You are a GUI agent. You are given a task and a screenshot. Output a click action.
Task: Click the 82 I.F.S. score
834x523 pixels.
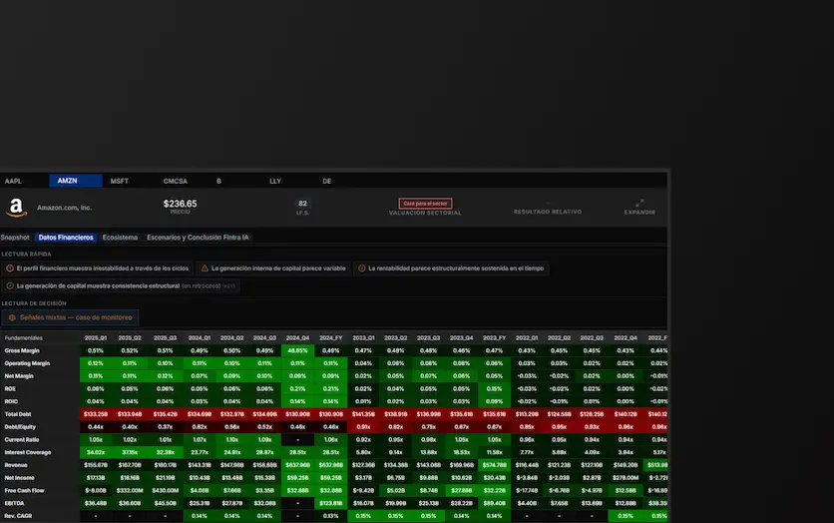click(302, 204)
